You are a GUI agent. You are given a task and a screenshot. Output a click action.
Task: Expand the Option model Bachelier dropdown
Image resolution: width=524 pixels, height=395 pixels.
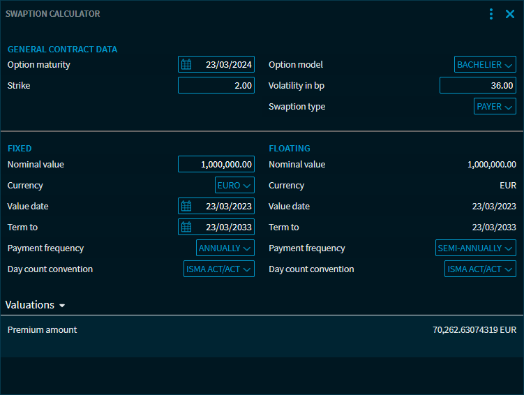click(485, 65)
